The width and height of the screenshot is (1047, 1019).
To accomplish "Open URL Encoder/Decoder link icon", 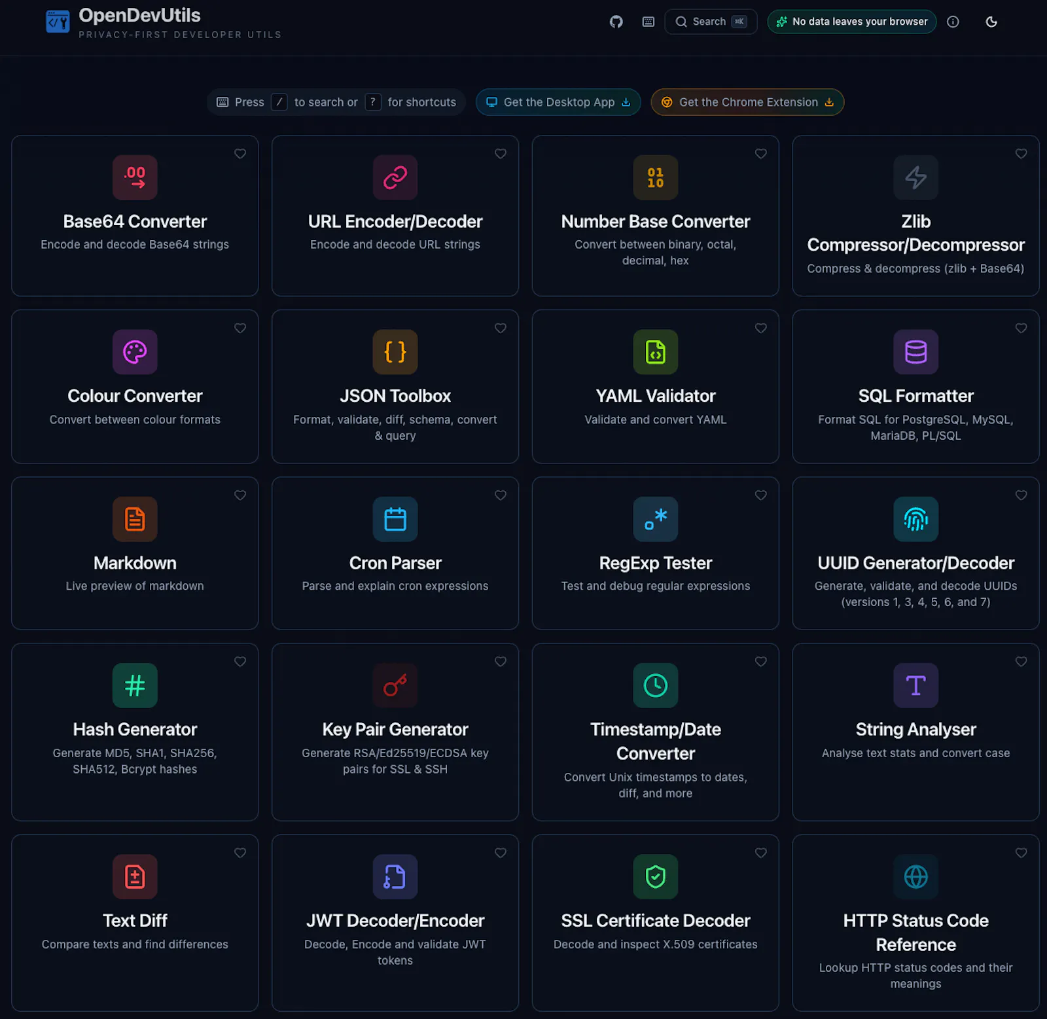I will pos(395,177).
